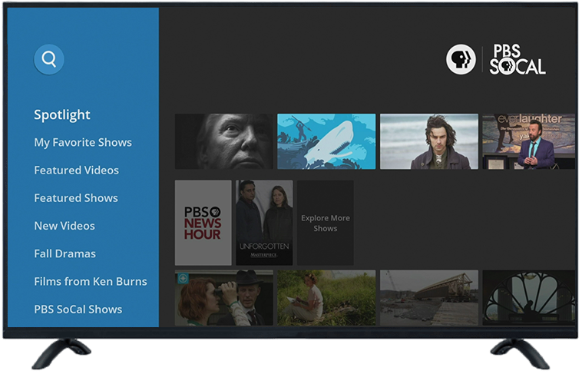The height and width of the screenshot is (374, 582).
Task: Open video of woman reading in grass
Action: [326, 298]
